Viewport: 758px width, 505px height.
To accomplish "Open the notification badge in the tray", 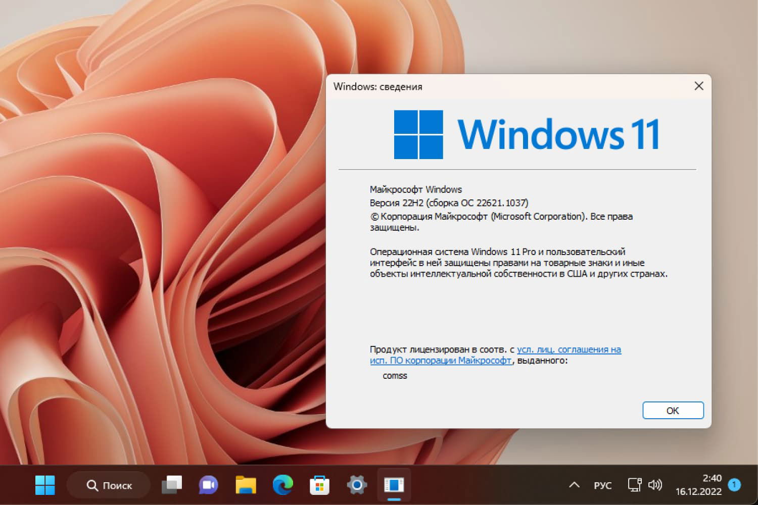I will [x=734, y=485].
